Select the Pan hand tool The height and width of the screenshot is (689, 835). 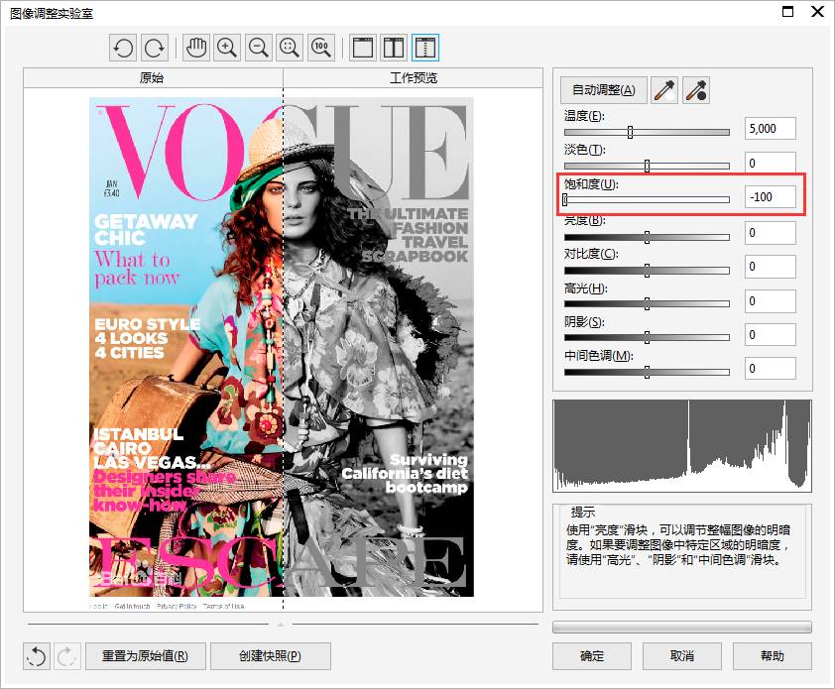pos(196,48)
